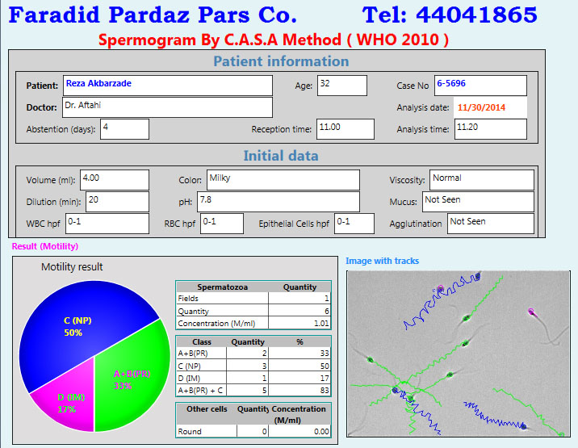
Task: Select the Doctor field 'Dr. Aftahi'
Action: 167,107
